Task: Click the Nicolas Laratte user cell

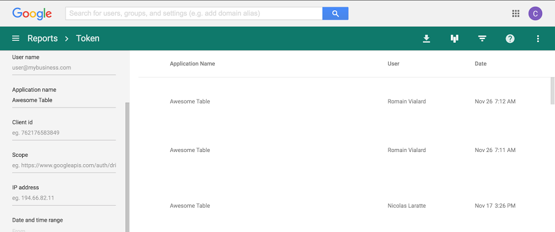Action: point(407,206)
